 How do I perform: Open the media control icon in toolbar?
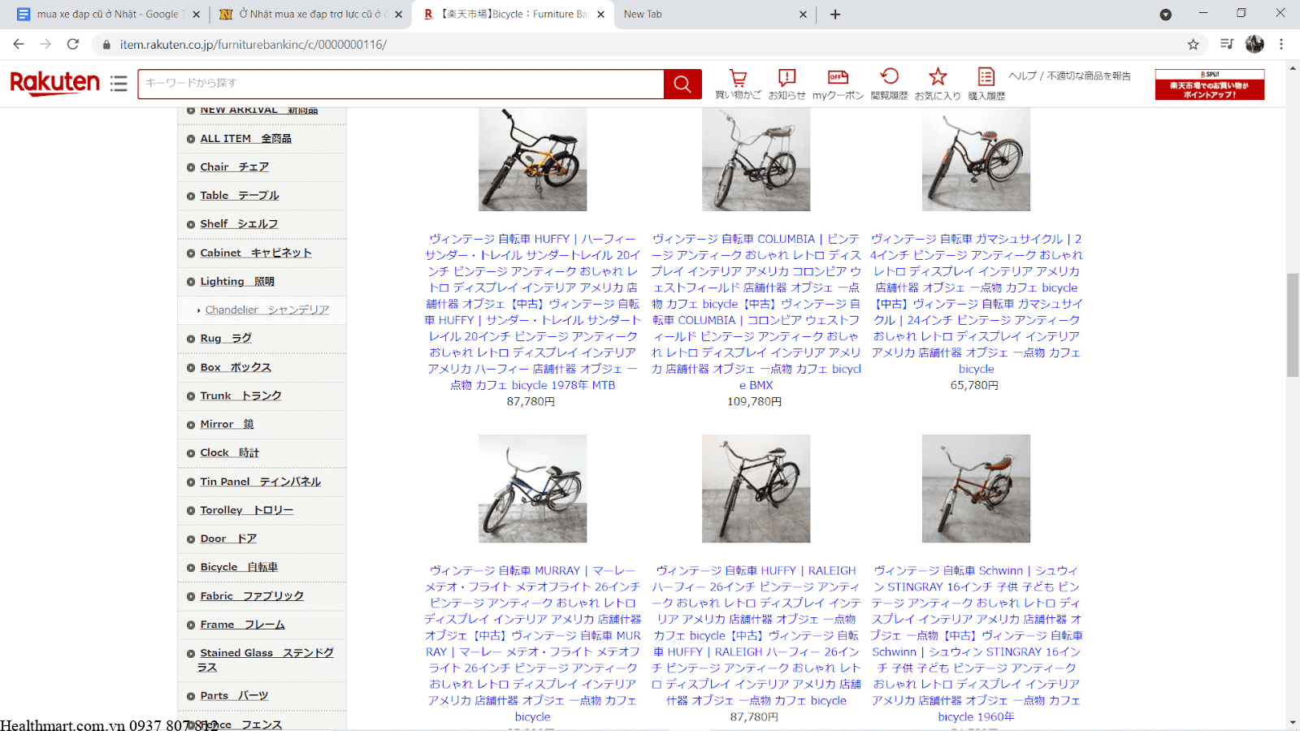coord(1227,45)
